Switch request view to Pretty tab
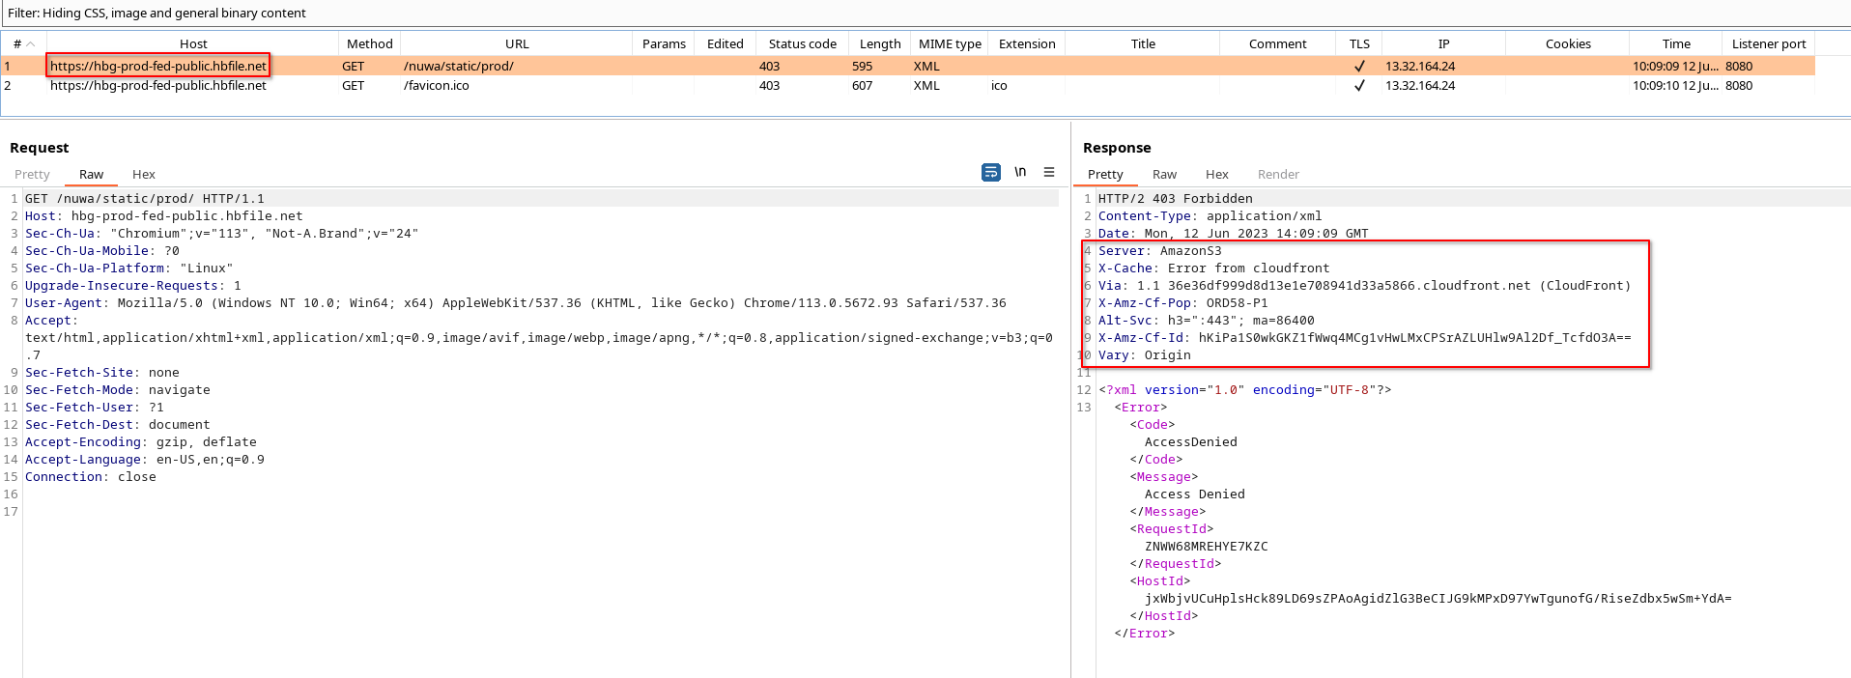 pos(32,174)
